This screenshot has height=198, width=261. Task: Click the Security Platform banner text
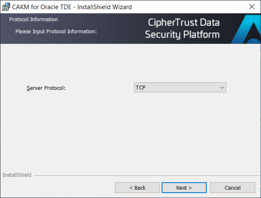tap(182, 35)
